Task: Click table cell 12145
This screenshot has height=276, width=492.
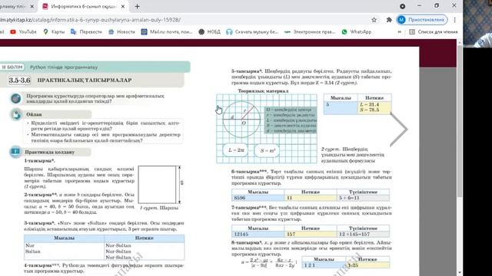Action: click(x=258, y=234)
